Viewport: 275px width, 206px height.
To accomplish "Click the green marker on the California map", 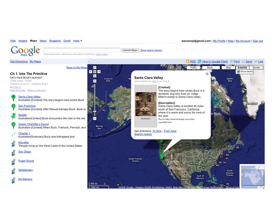I will 162,156.
